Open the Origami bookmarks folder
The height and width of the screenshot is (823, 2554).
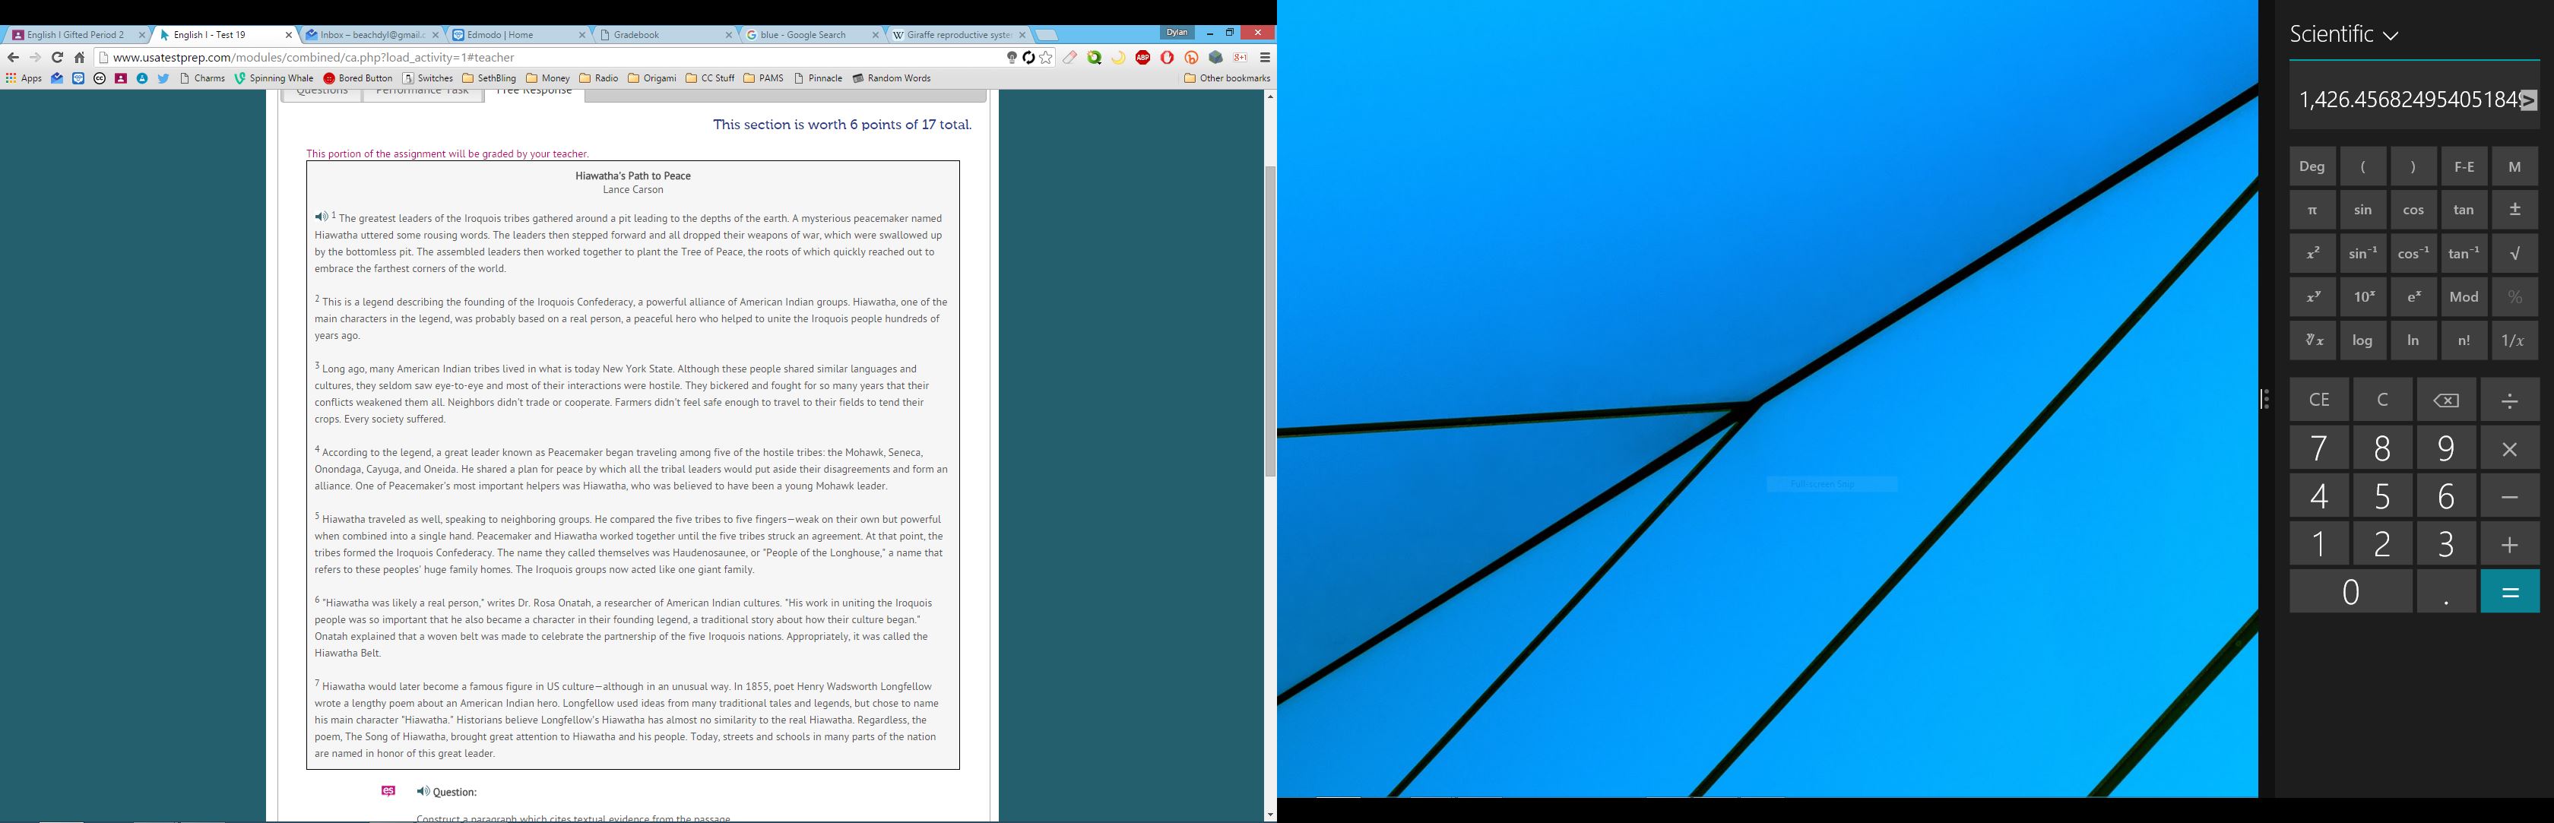tap(651, 78)
